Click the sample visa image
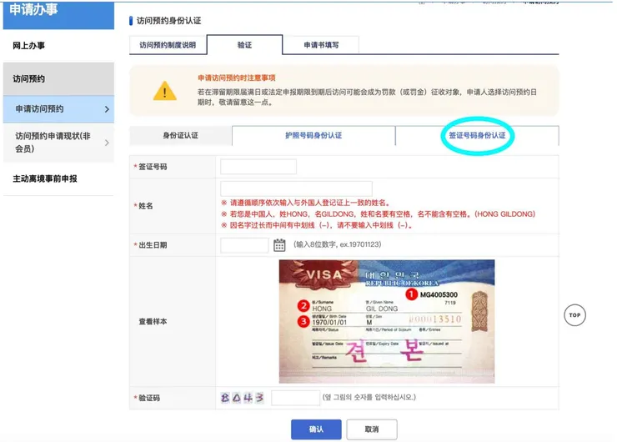This screenshot has width=617, height=442. point(387,321)
